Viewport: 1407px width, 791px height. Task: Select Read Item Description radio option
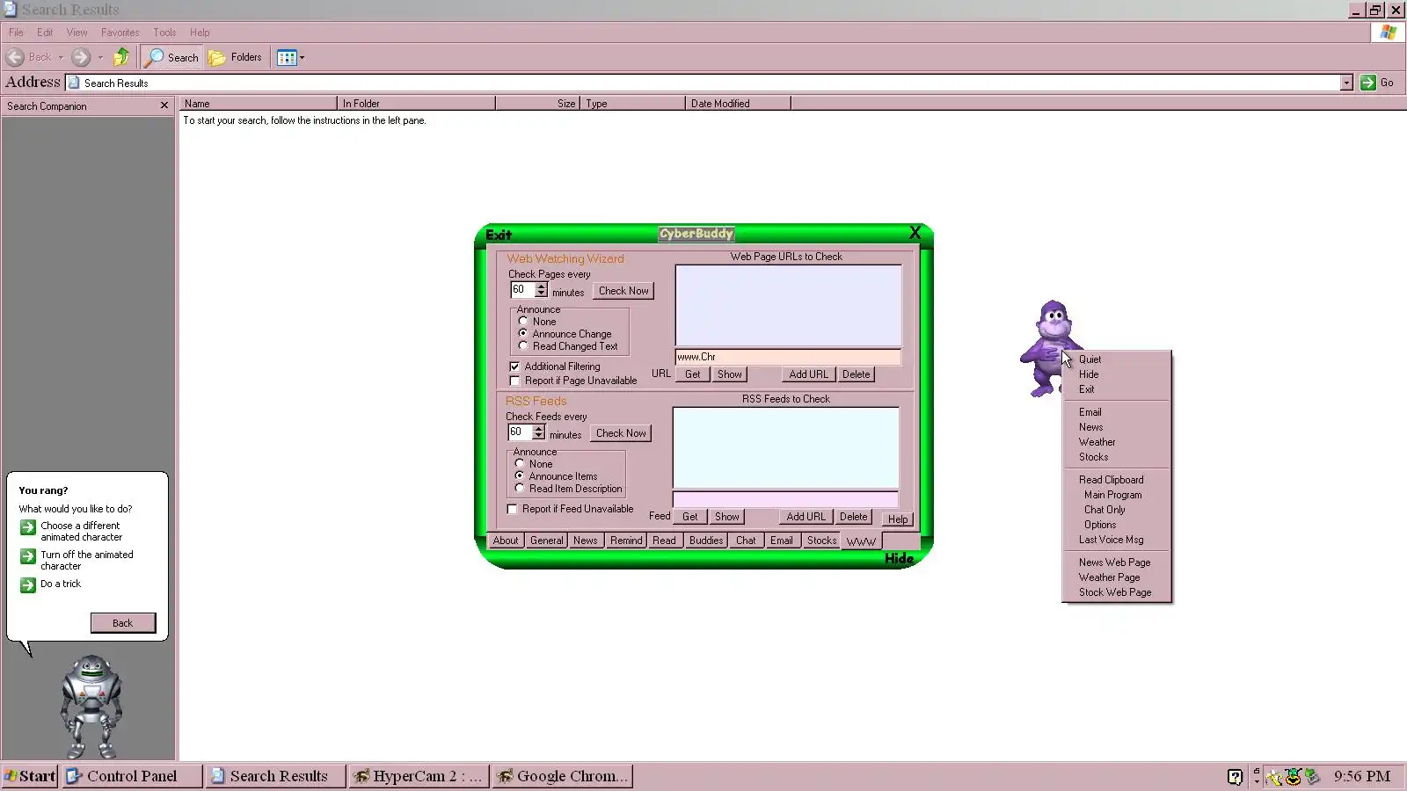520,489
